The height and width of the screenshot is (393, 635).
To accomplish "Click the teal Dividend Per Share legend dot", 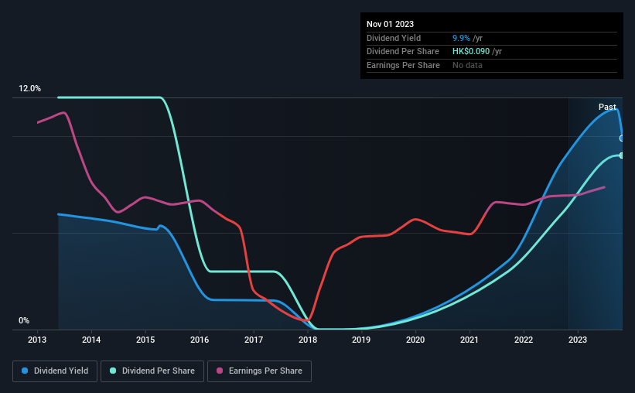I will 114,371.
